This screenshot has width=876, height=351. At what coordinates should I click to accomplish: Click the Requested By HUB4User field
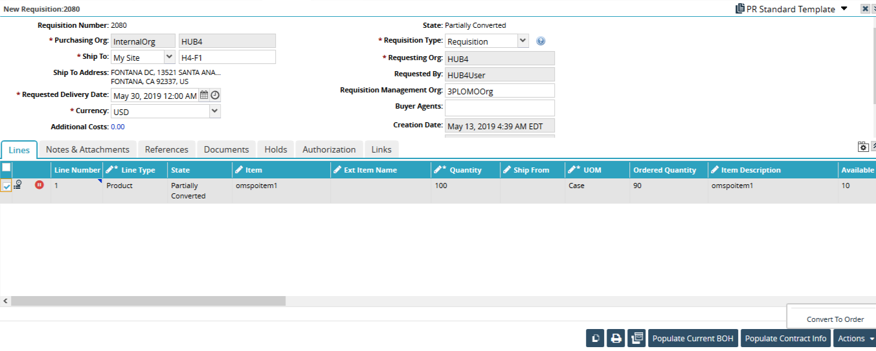(500, 74)
